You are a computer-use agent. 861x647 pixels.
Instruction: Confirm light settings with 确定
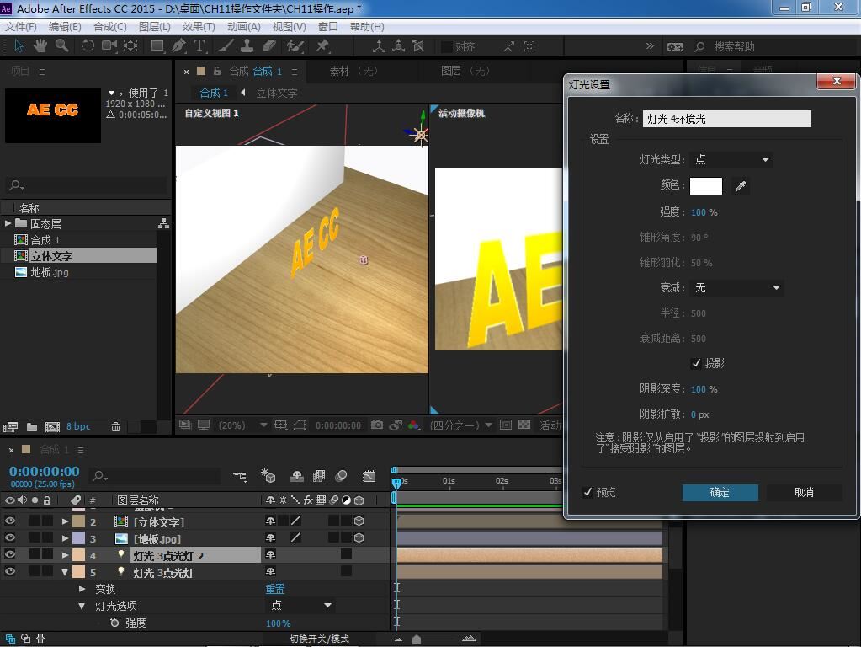(x=720, y=493)
